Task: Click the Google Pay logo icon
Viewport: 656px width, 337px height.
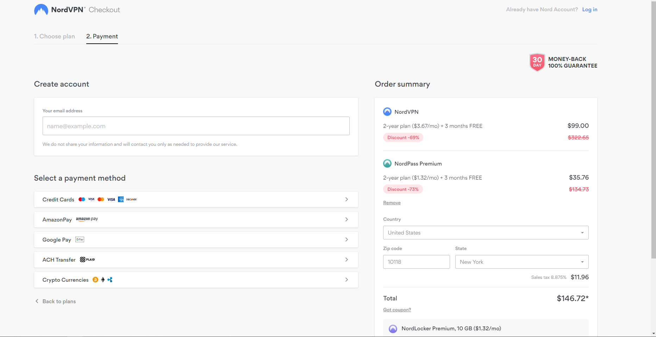Action: tap(80, 239)
